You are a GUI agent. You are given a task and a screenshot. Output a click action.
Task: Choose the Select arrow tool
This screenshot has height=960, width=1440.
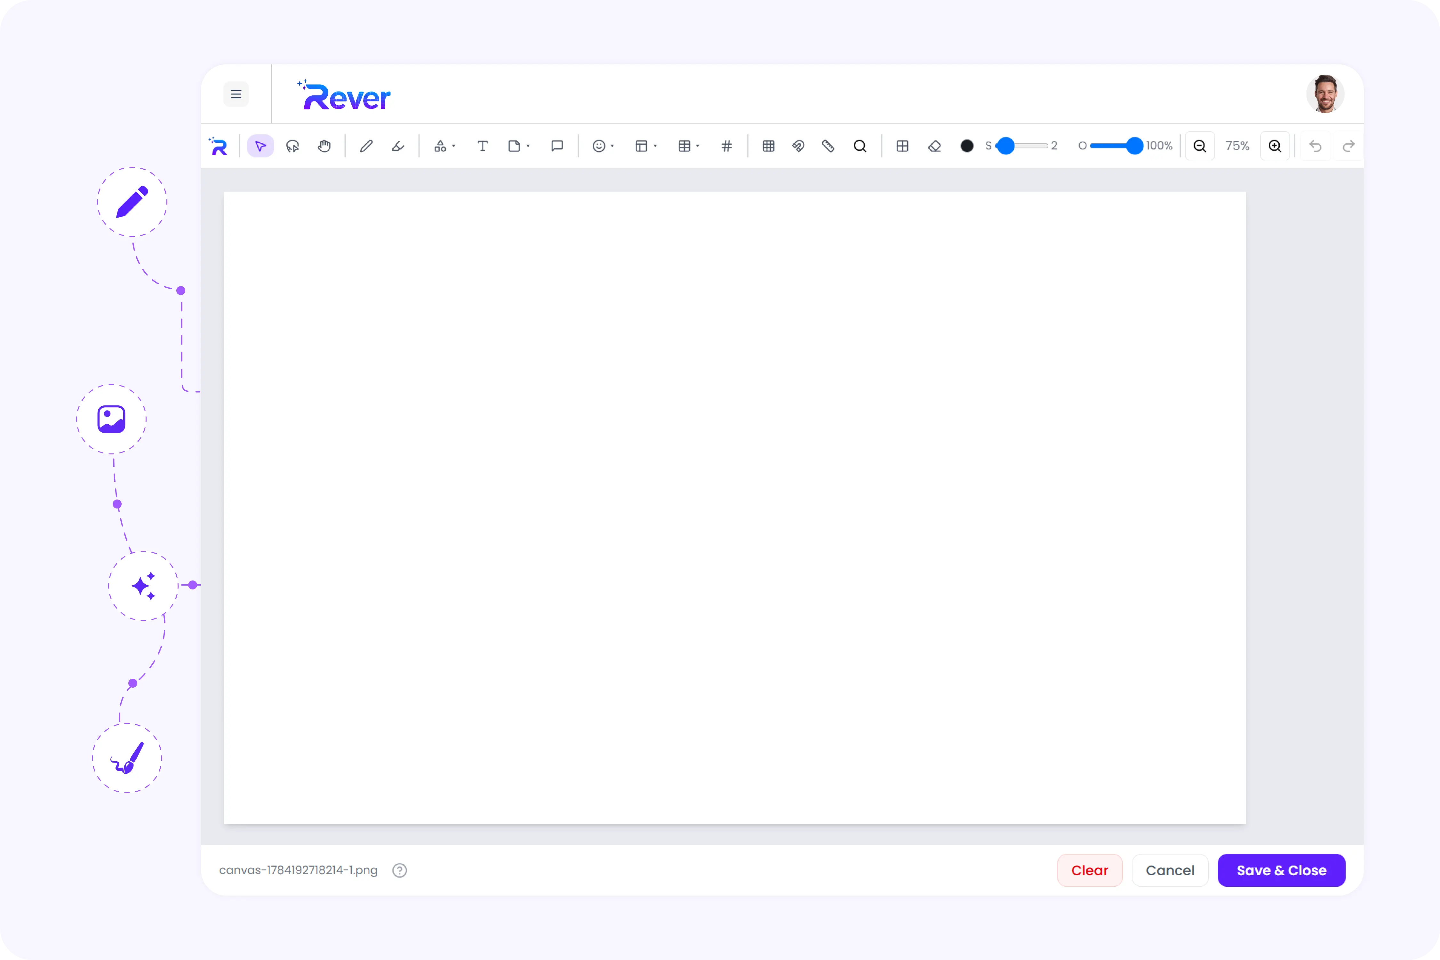click(260, 146)
